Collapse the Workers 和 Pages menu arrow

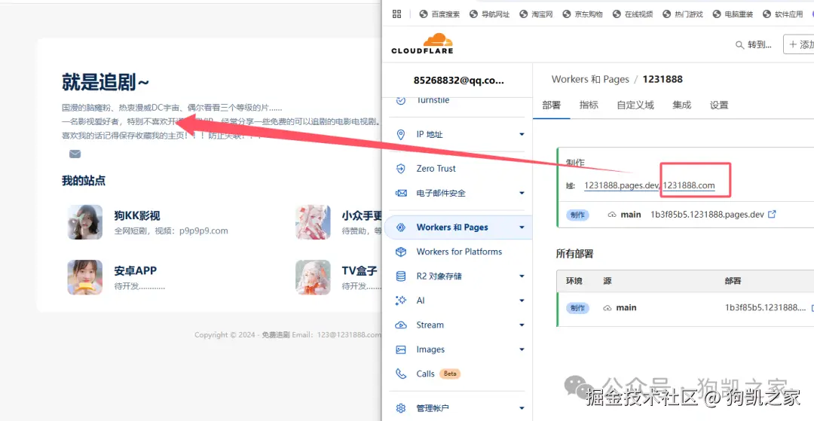[x=522, y=227]
